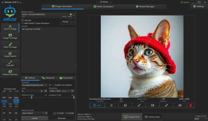208x121 pixels.
Task: Toggle Enable Live Update checkbox
Action: (53, 85)
